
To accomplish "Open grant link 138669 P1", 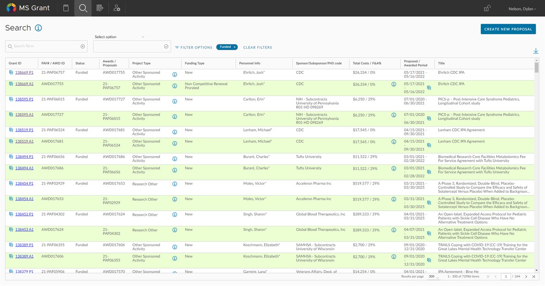I will click(x=24, y=72).
